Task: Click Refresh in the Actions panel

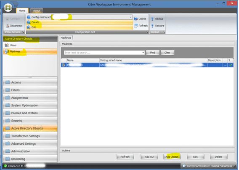Action: pos(125,157)
